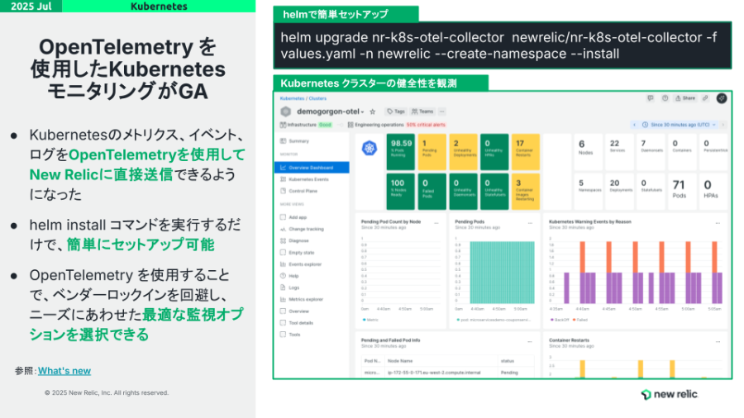Click the Metrics explorer chart icon
The height and width of the screenshot is (418, 744).
pos(283,300)
